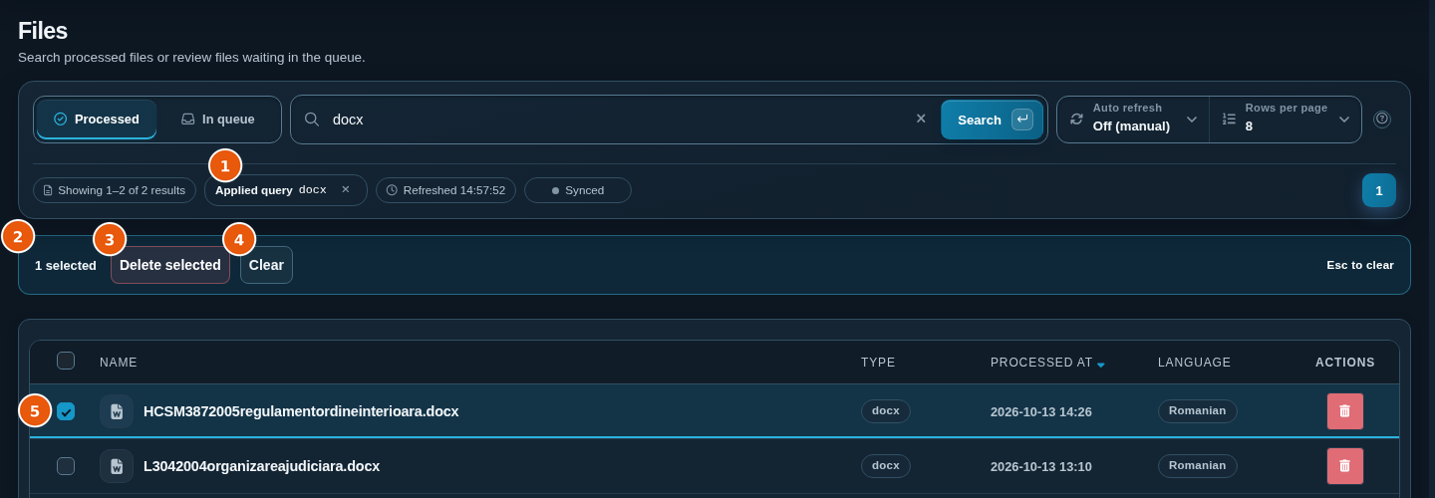This screenshot has height=498, width=1435.
Task: Click the Refreshed 14:57:52 chip
Action: (445, 190)
